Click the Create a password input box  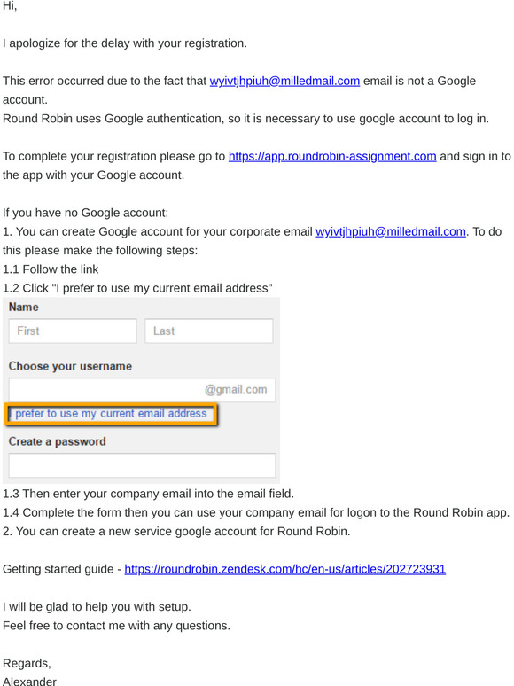click(142, 465)
